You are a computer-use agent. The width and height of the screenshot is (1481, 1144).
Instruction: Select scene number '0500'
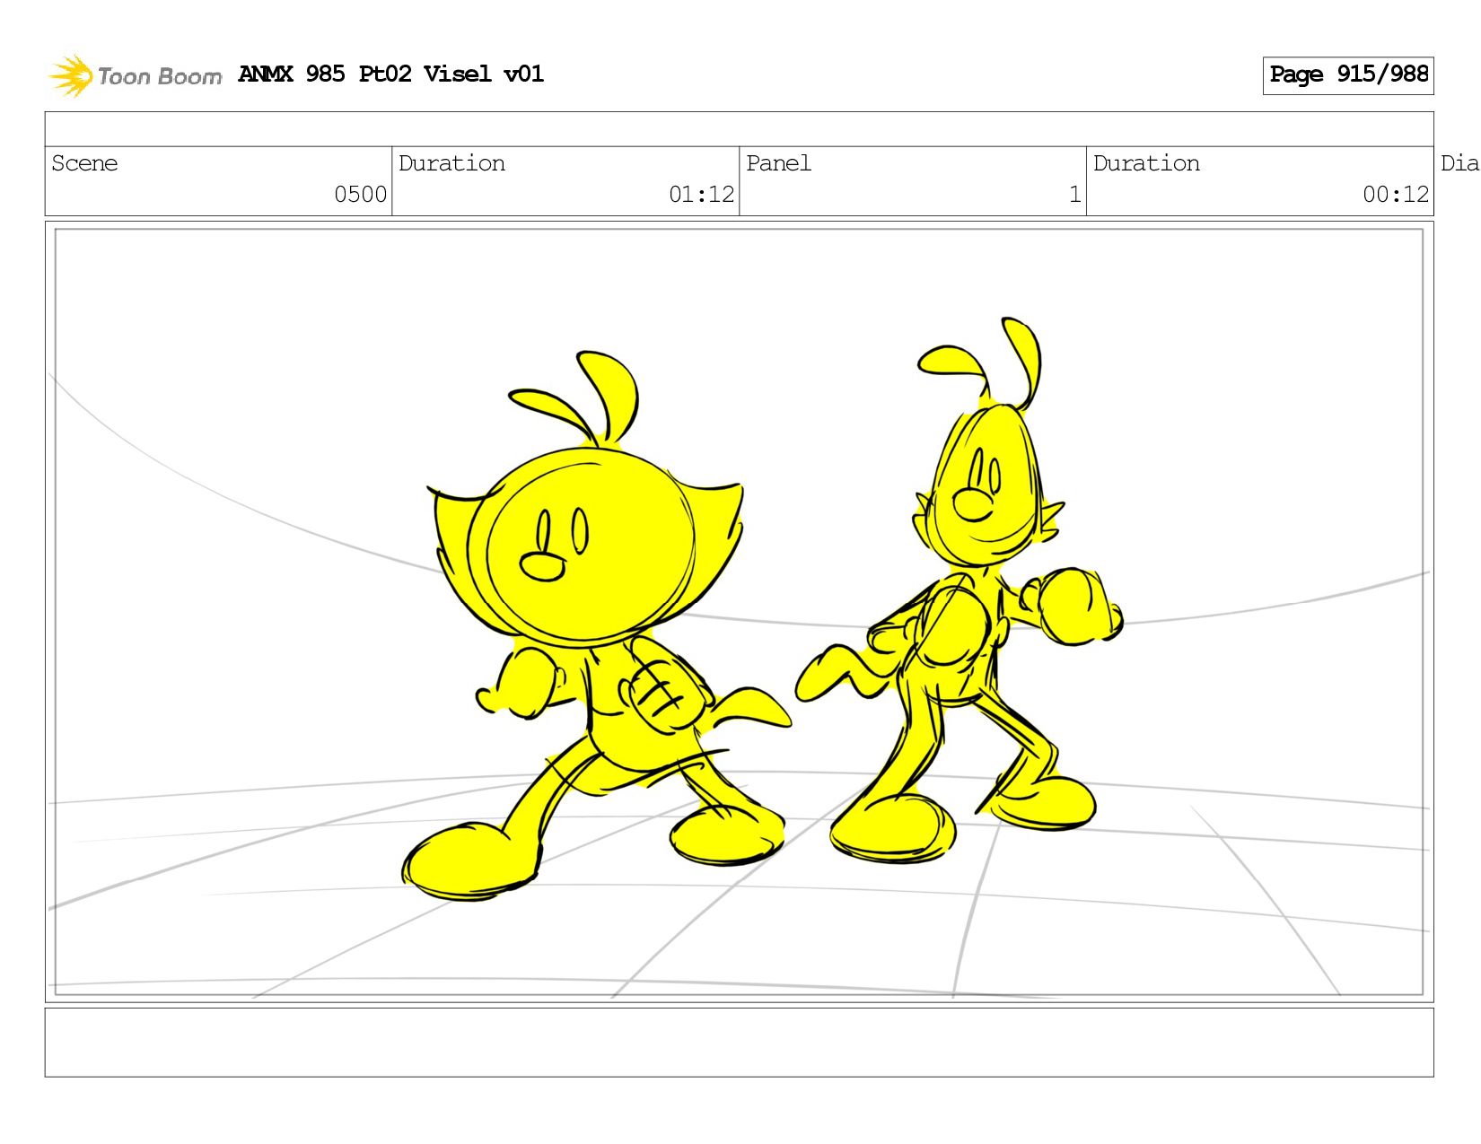(x=360, y=195)
